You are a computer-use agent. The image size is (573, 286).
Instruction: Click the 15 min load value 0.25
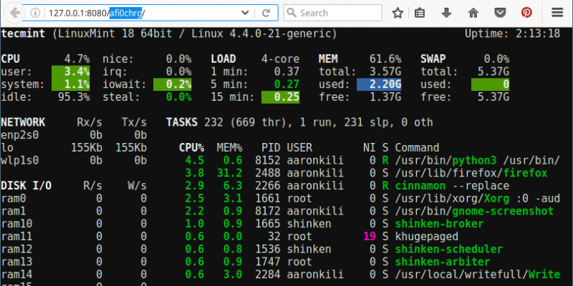click(280, 97)
